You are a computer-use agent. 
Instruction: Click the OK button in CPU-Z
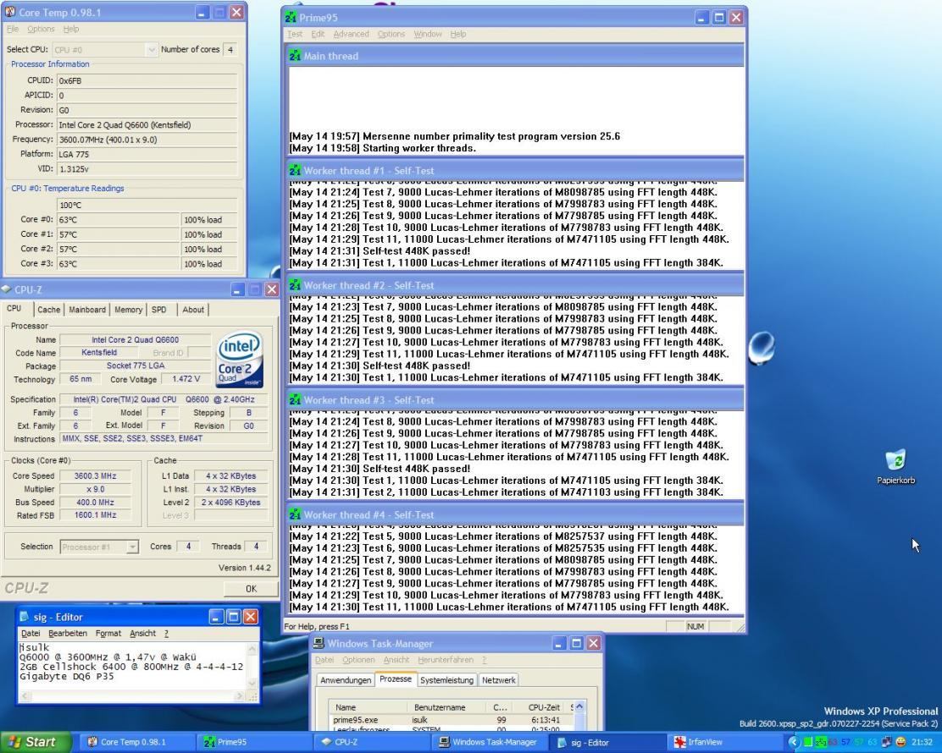(x=251, y=589)
